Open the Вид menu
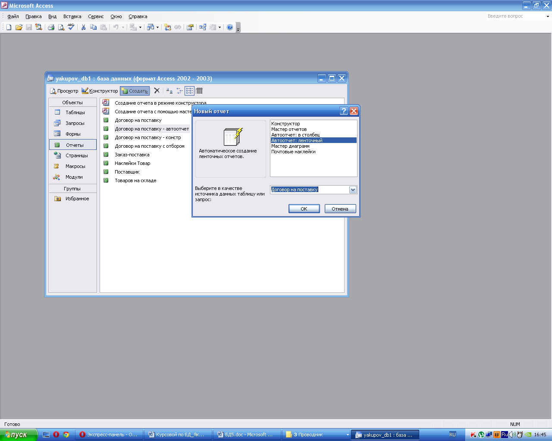This screenshot has width=552, height=441. coord(52,16)
